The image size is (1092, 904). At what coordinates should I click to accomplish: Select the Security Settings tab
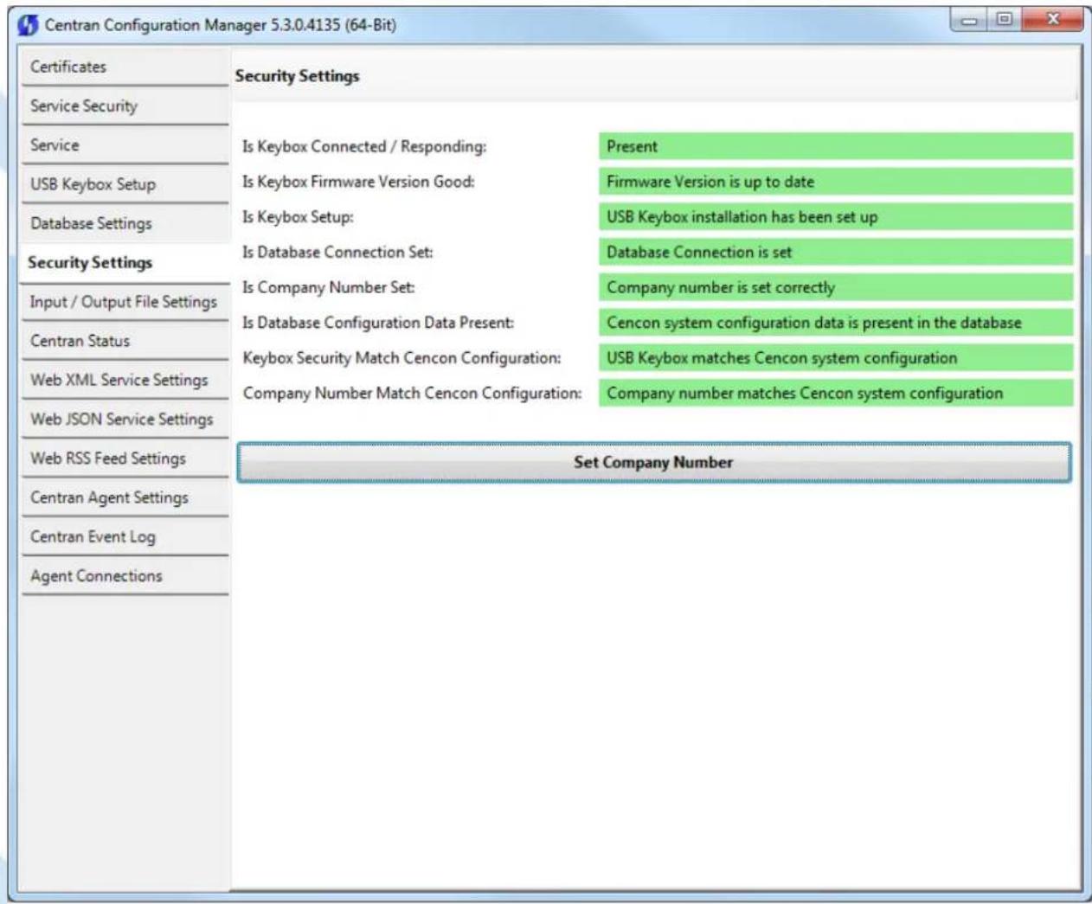pyautogui.click(x=125, y=262)
